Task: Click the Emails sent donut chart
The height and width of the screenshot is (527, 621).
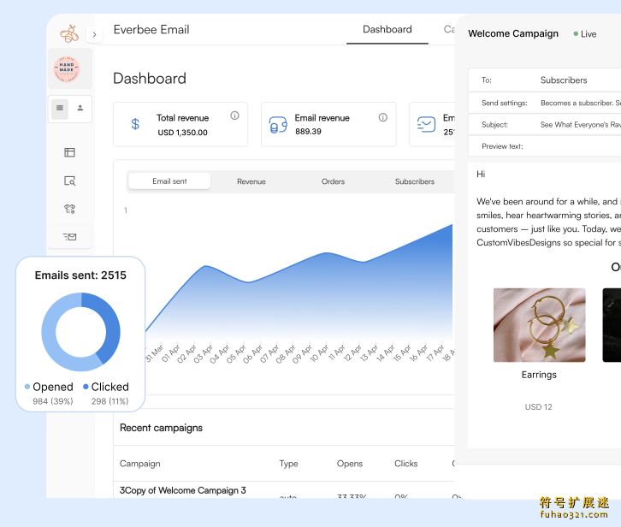Action: click(80, 332)
